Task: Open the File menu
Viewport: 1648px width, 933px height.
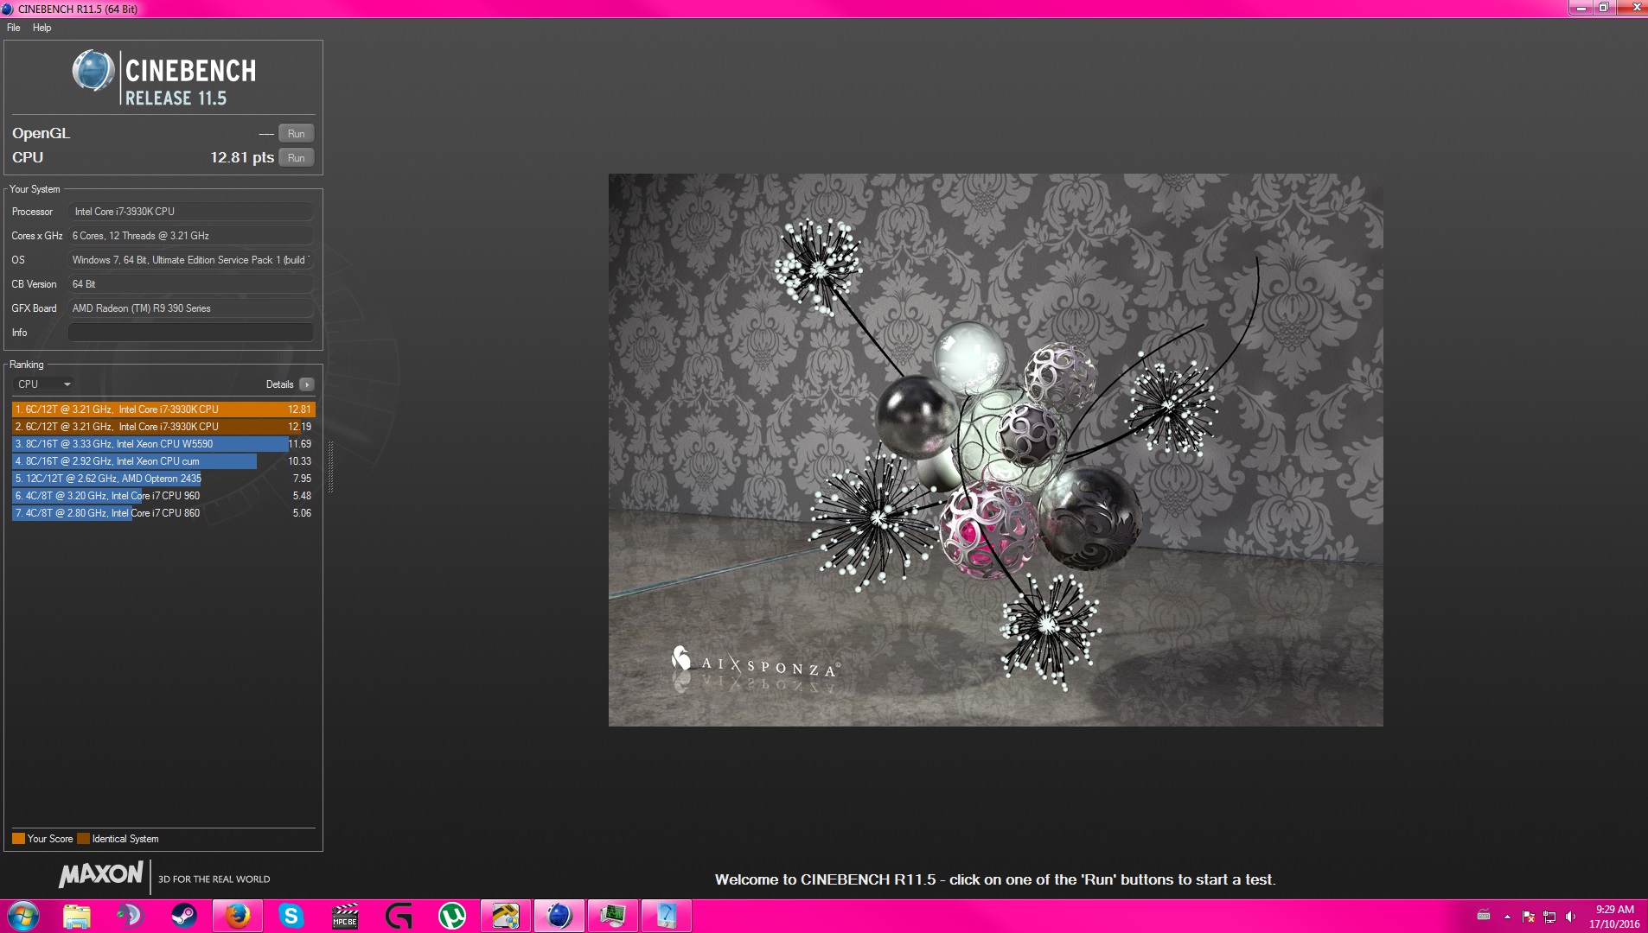Action: (14, 28)
